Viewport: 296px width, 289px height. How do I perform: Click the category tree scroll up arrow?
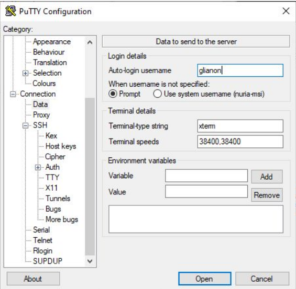[90, 42]
